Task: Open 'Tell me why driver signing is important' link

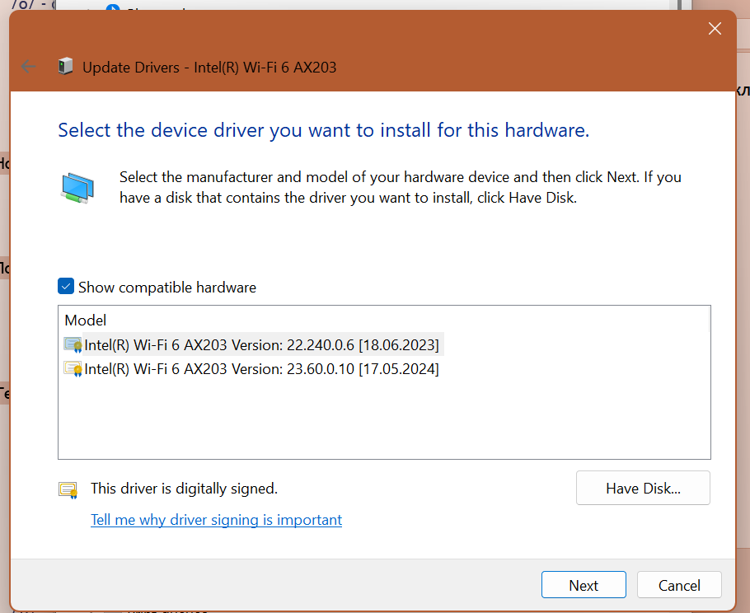Action: (216, 520)
